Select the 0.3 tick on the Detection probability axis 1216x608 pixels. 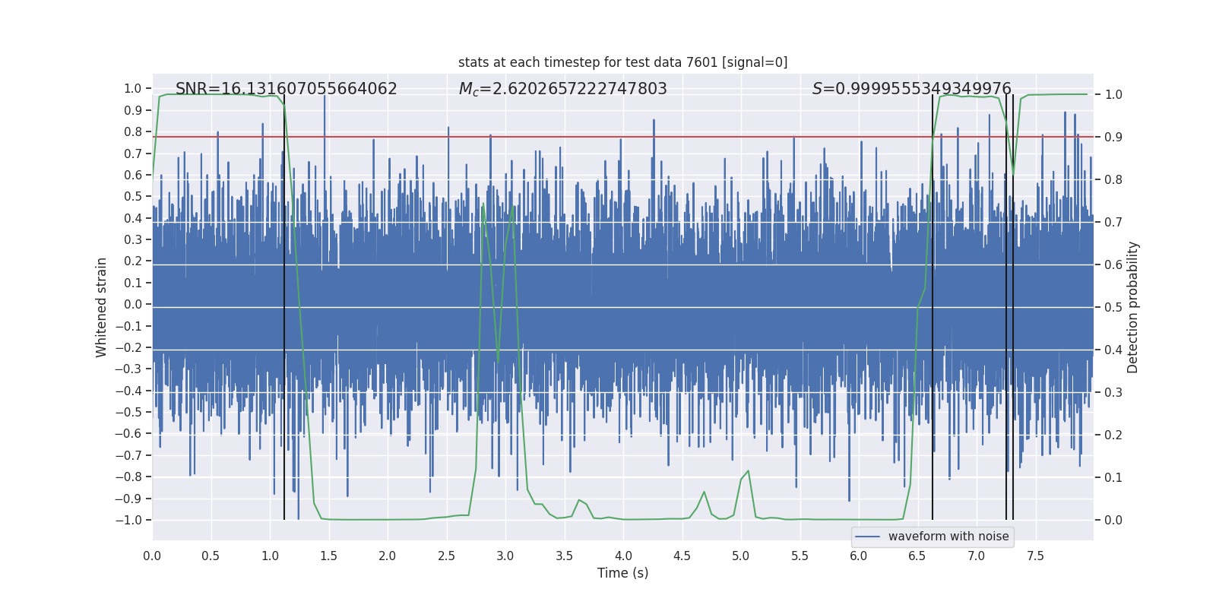tap(1113, 393)
